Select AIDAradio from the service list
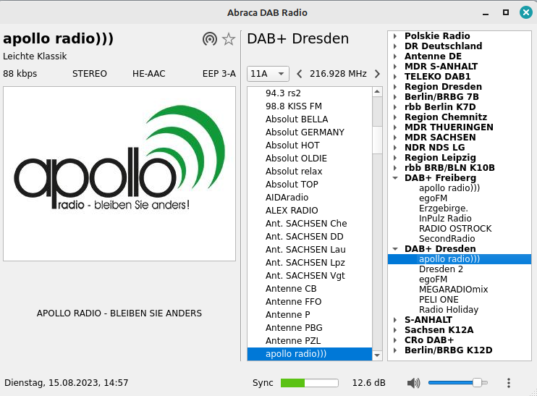This screenshot has width=537, height=396. pyautogui.click(x=287, y=198)
